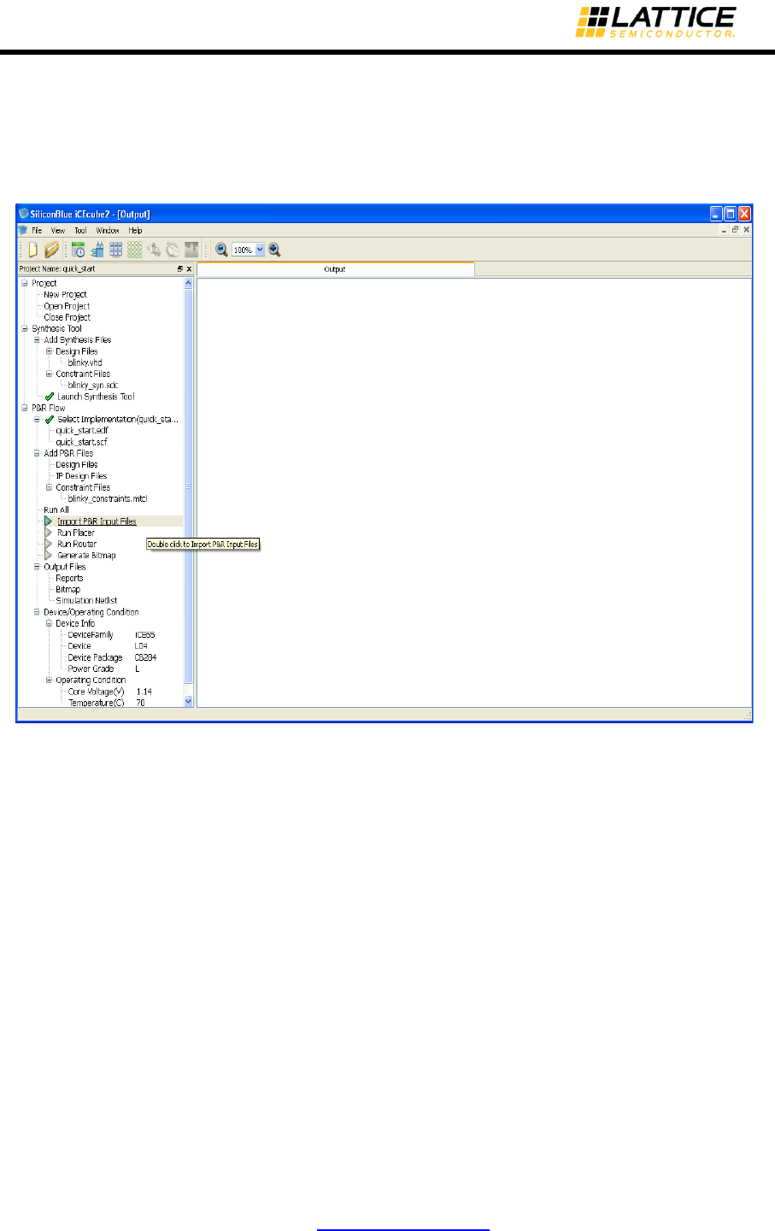Image resolution: width=775 pixels, height=1231 pixels.
Task: Collapse the Device/Operating Condition node
Action: pyautogui.click(x=37, y=612)
